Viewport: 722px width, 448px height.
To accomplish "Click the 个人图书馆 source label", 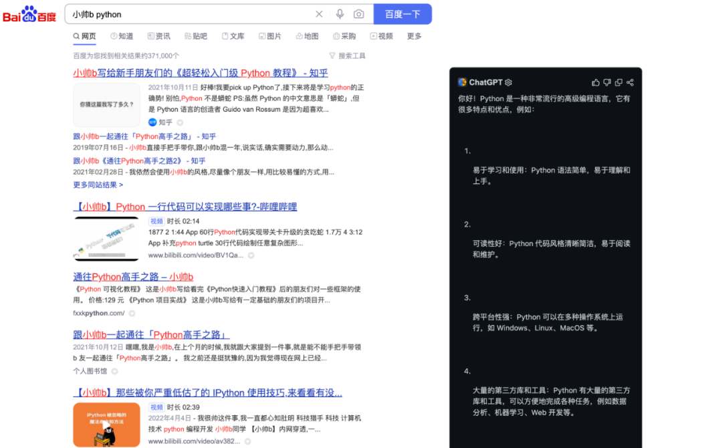I will [90, 371].
